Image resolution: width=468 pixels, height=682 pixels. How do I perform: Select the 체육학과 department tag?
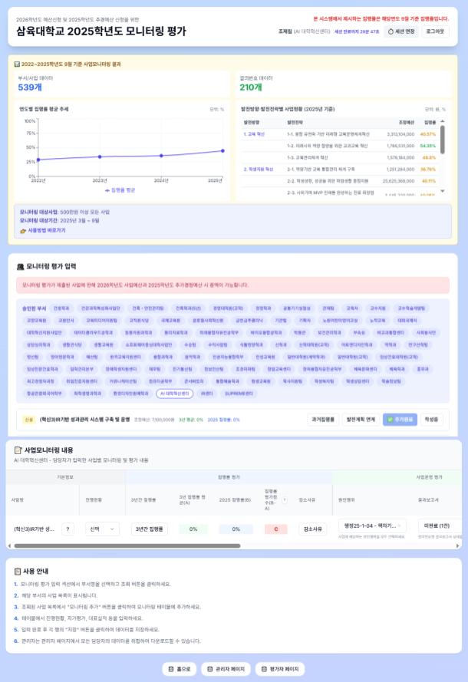click(x=397, y=369)
